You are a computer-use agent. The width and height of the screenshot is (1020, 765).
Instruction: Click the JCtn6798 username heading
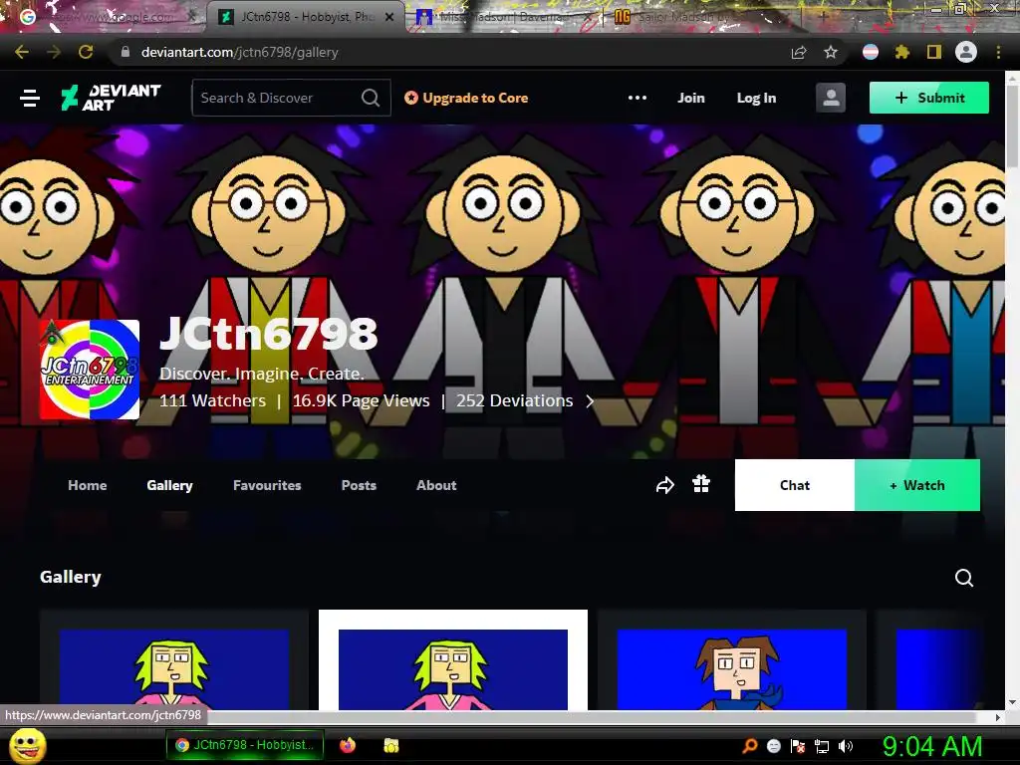268,333
